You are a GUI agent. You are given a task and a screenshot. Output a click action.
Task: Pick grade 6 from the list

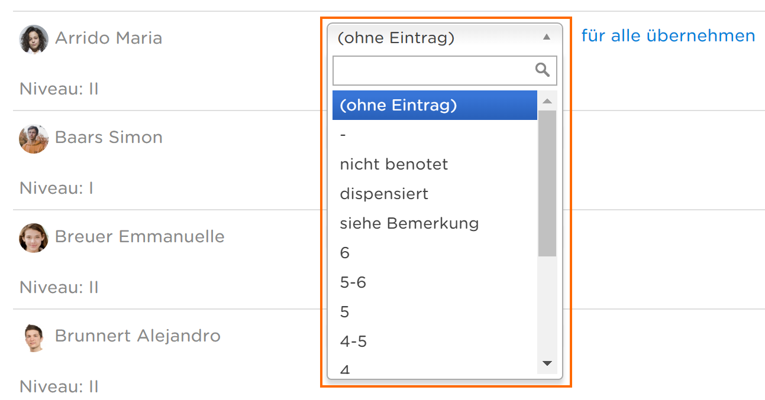coord(435,253)
